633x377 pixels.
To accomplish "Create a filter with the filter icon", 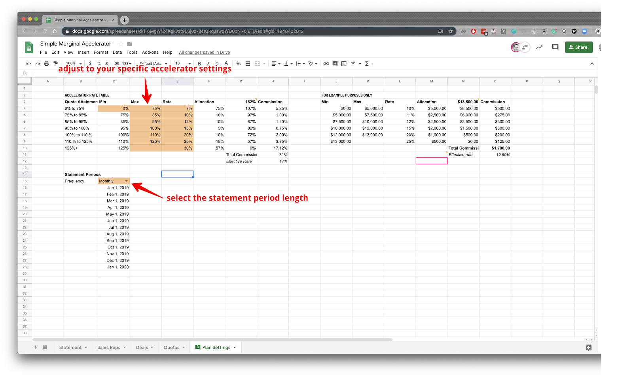I will tap(353, 63).
